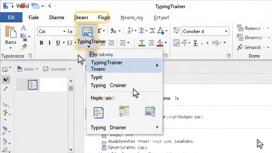
Task: Select the format painter brush icon
Action: click(24, 47)
